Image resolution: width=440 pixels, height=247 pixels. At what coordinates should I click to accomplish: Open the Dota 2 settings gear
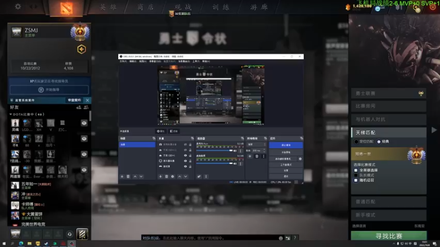pos(18,6)
